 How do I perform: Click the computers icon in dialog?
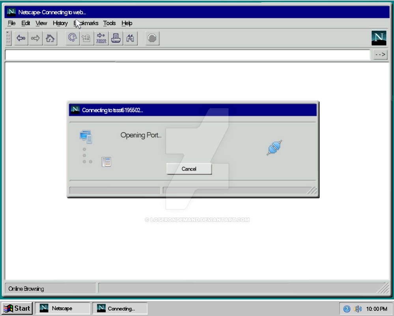(x=86, y=137)
